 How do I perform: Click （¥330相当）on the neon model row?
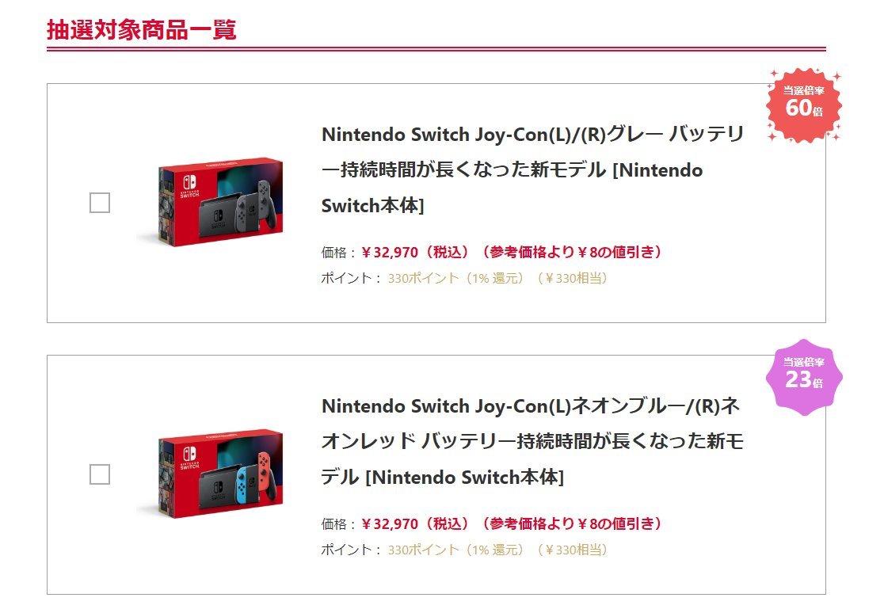571,550
